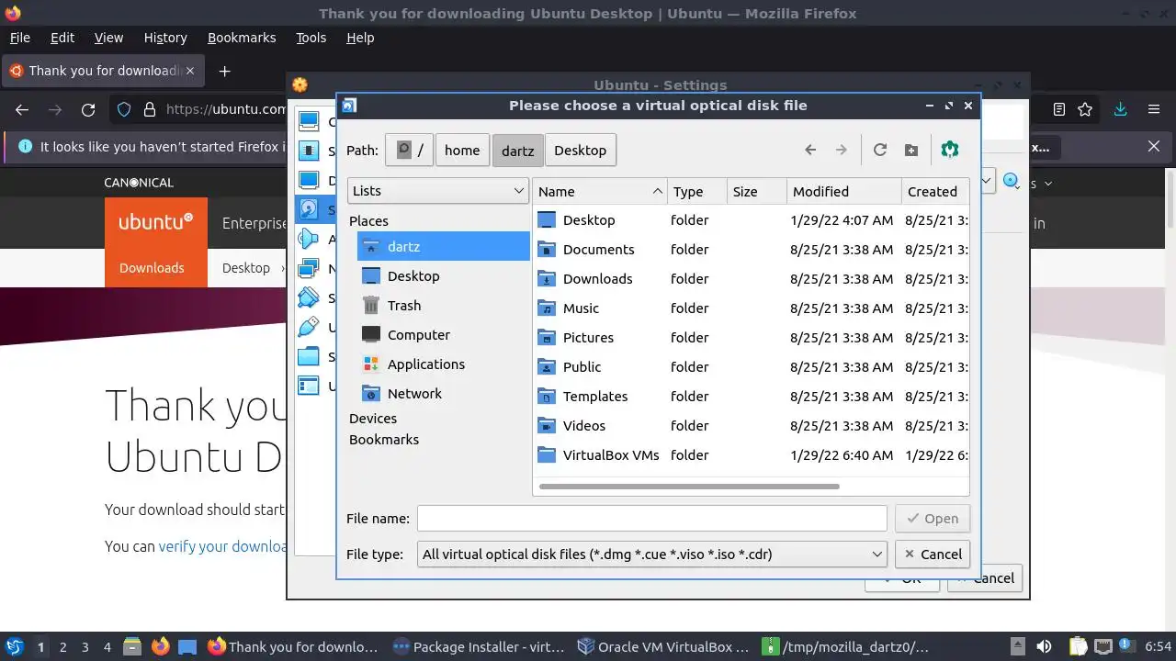Open Firefox hamburger application menu
1176x661 pixels.
pos(1154,110)
